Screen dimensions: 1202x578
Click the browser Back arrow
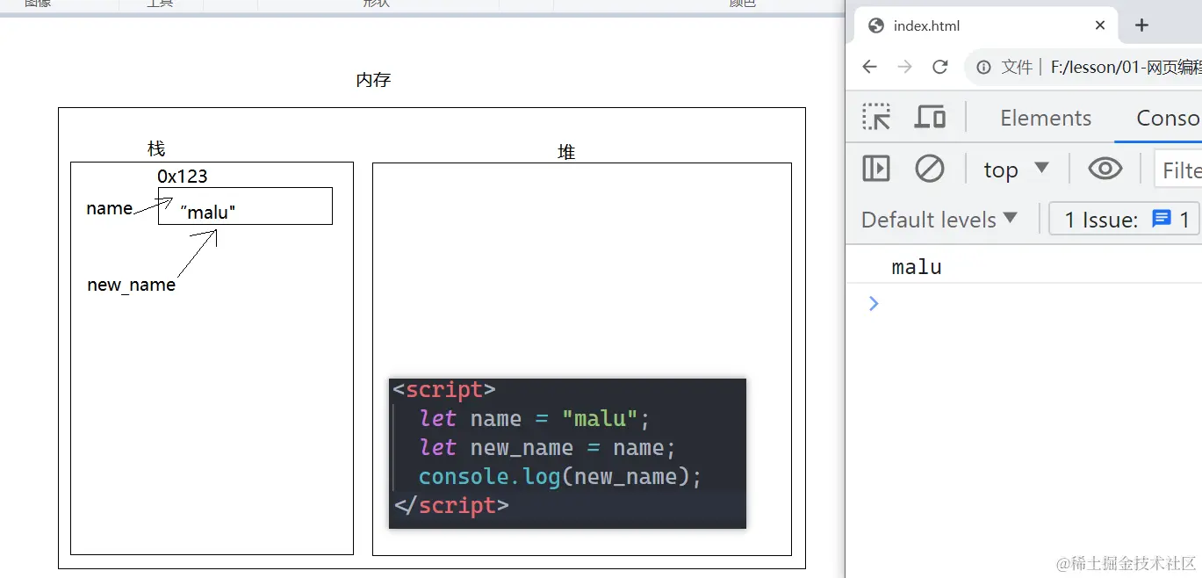[x=869, y=67]
